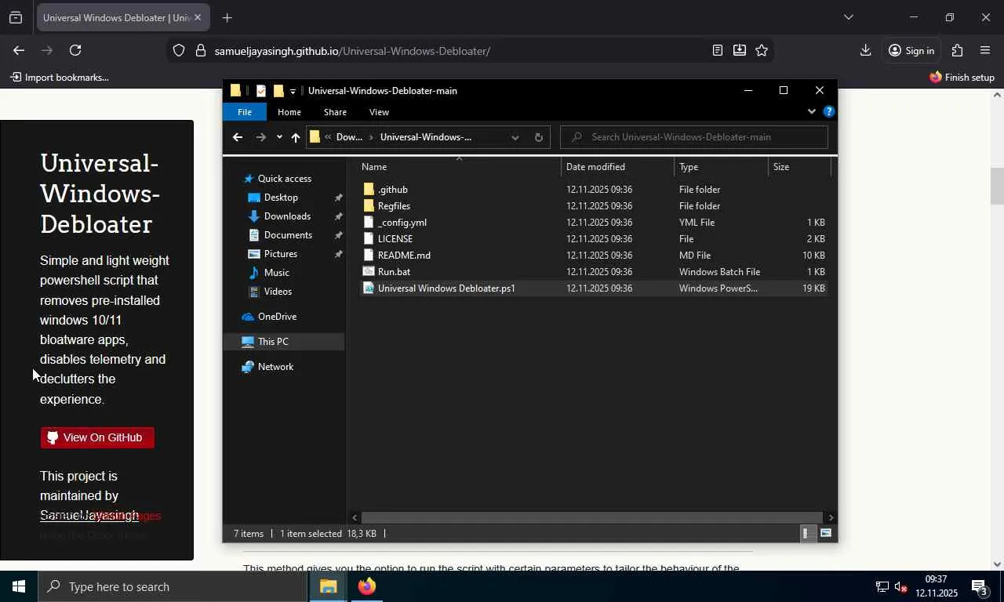The width and height of the screenshot is (1004, 602).
Task: Sort files by Date modified column
Action: click(617, 167)
